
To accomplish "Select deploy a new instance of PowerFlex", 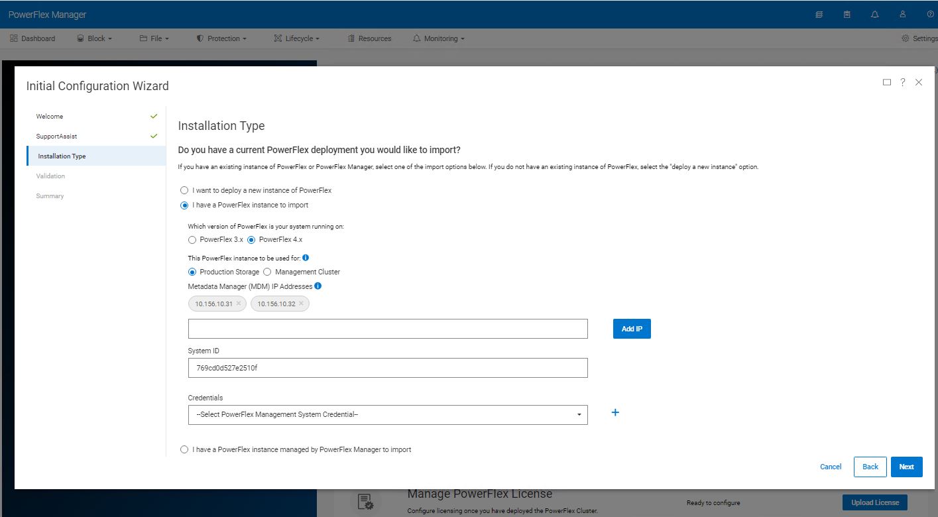I will 184,190.
